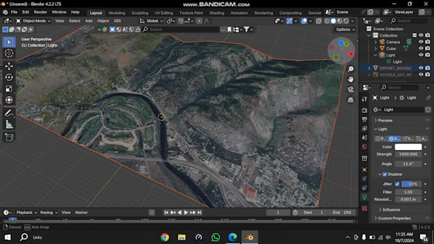Uncheck the Collection exclude checkbox
This screenshot has height=244, width=434.
point(414,36)
